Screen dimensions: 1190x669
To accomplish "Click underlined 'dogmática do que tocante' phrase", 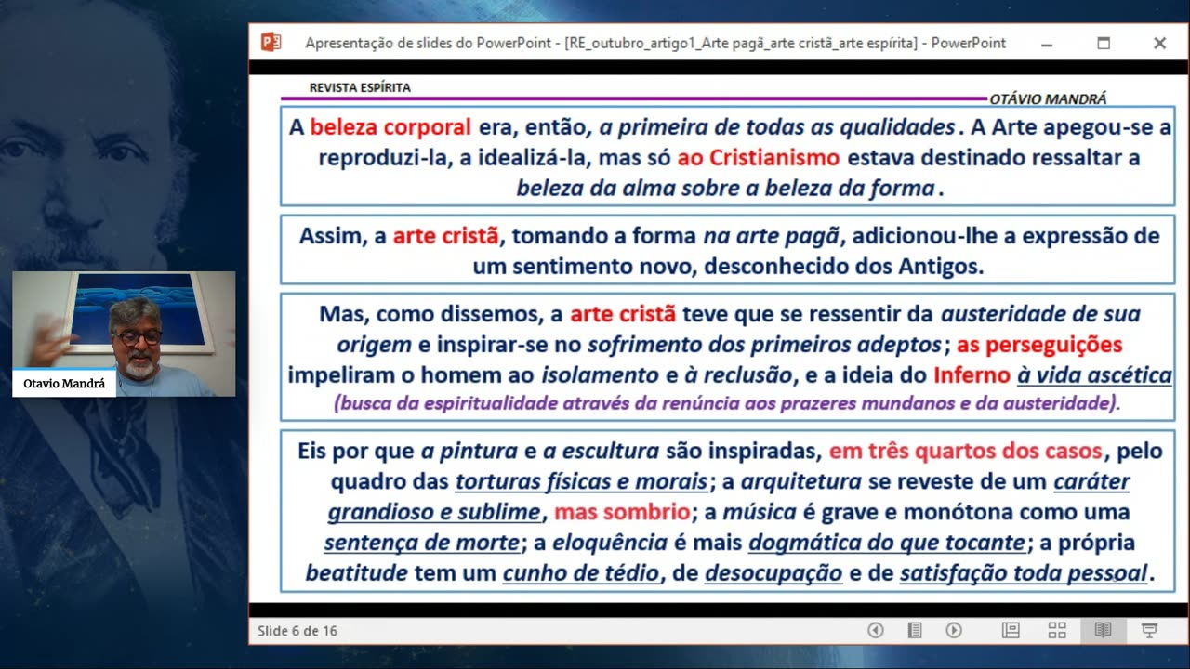I will click(887, 543).
